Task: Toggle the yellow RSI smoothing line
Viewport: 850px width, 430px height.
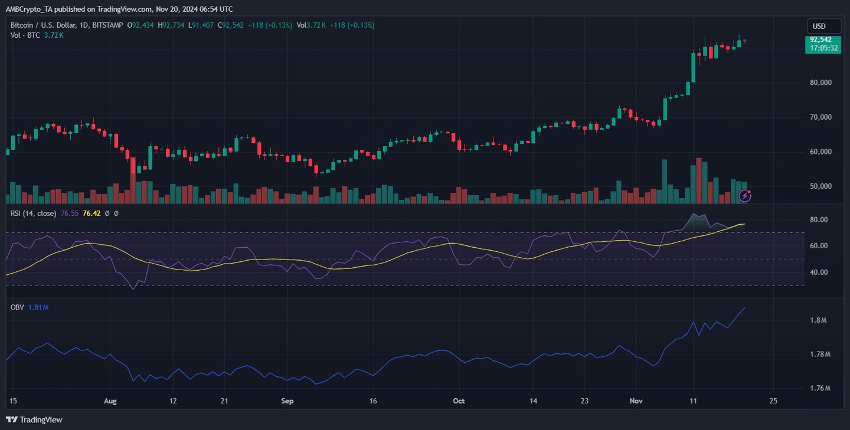Action: [x=91, y=213]
